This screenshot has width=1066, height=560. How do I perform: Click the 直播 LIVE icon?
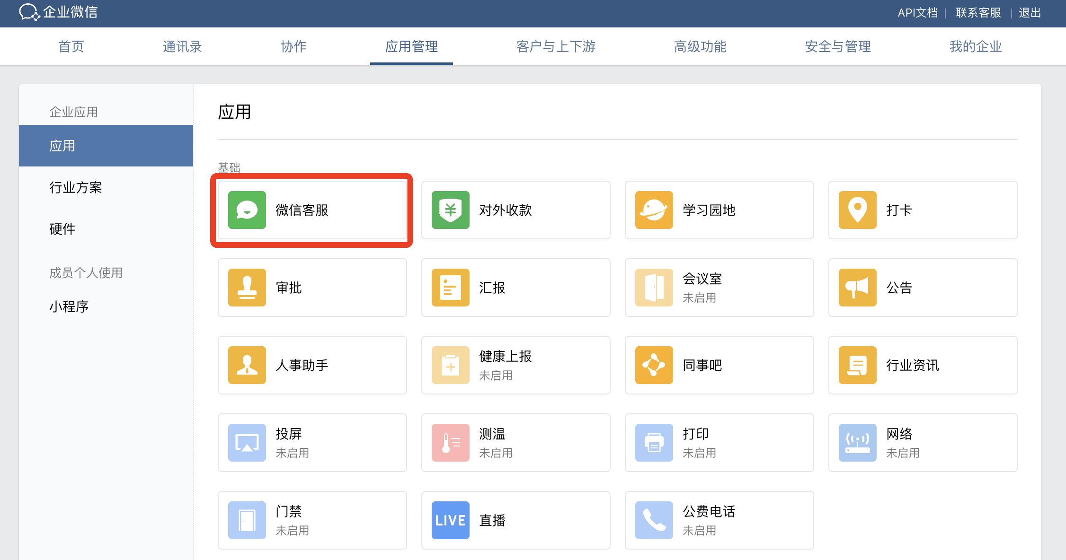tap(451, 520)
